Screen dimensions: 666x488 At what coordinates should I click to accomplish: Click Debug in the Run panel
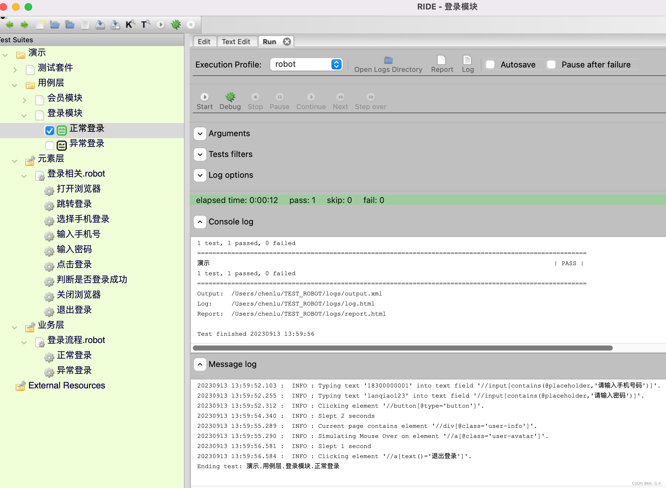click(x=230, y=101)
